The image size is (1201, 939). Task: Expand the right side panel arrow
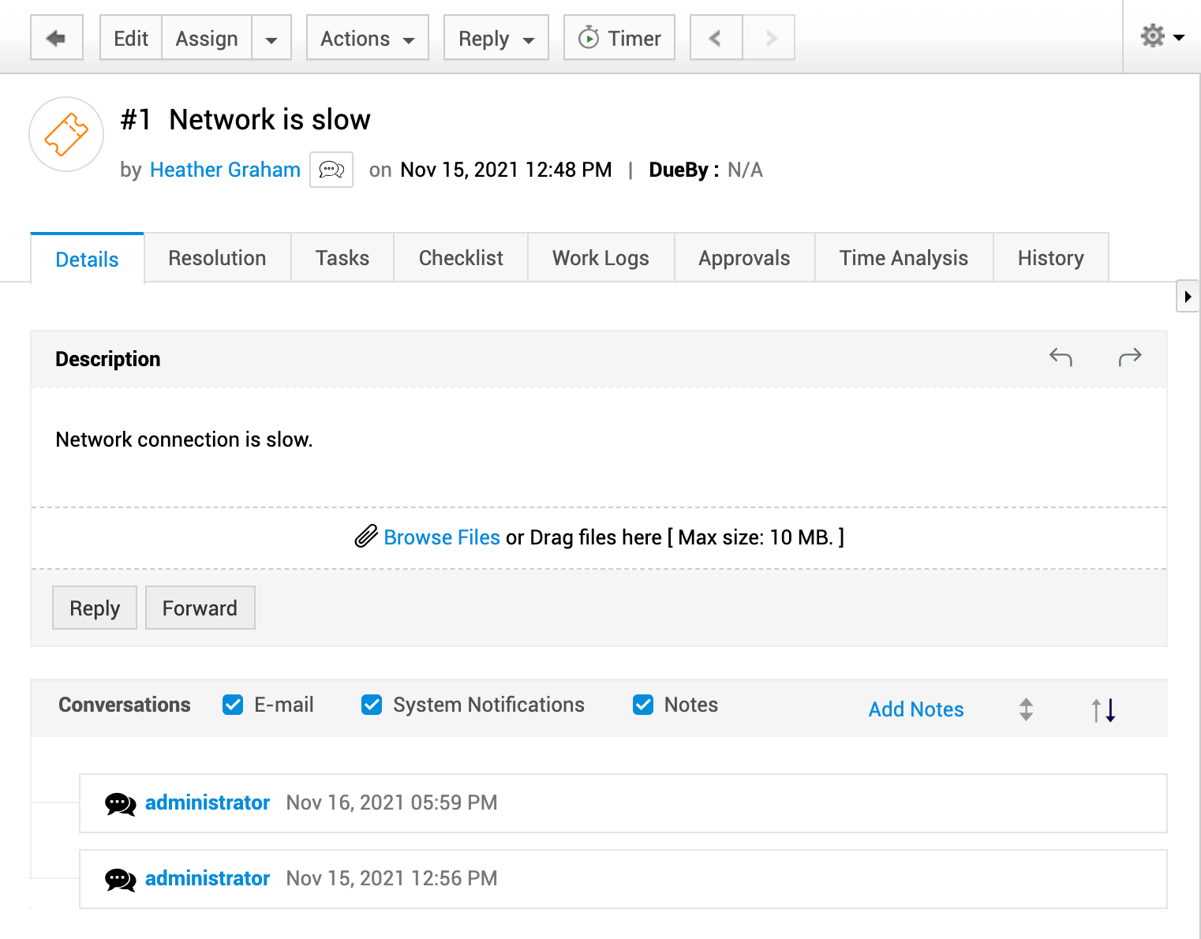click(1188, 297)
